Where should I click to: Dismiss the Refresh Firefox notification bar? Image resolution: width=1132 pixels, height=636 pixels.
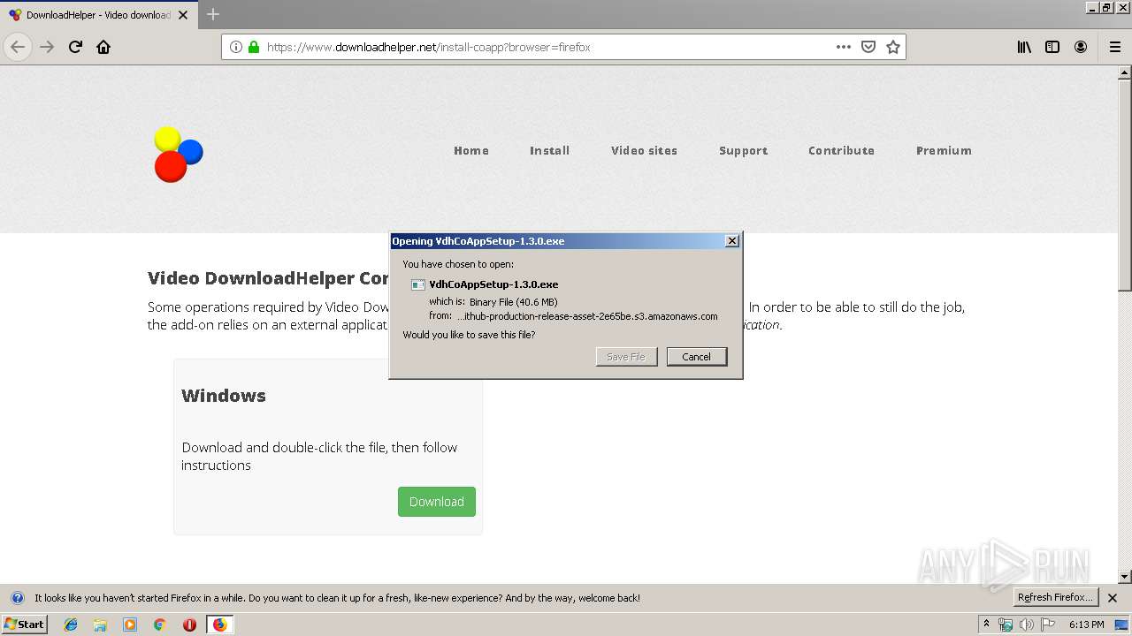1113,598
